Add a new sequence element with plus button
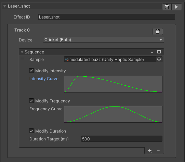The image size is (185, 162). (150, 150)
